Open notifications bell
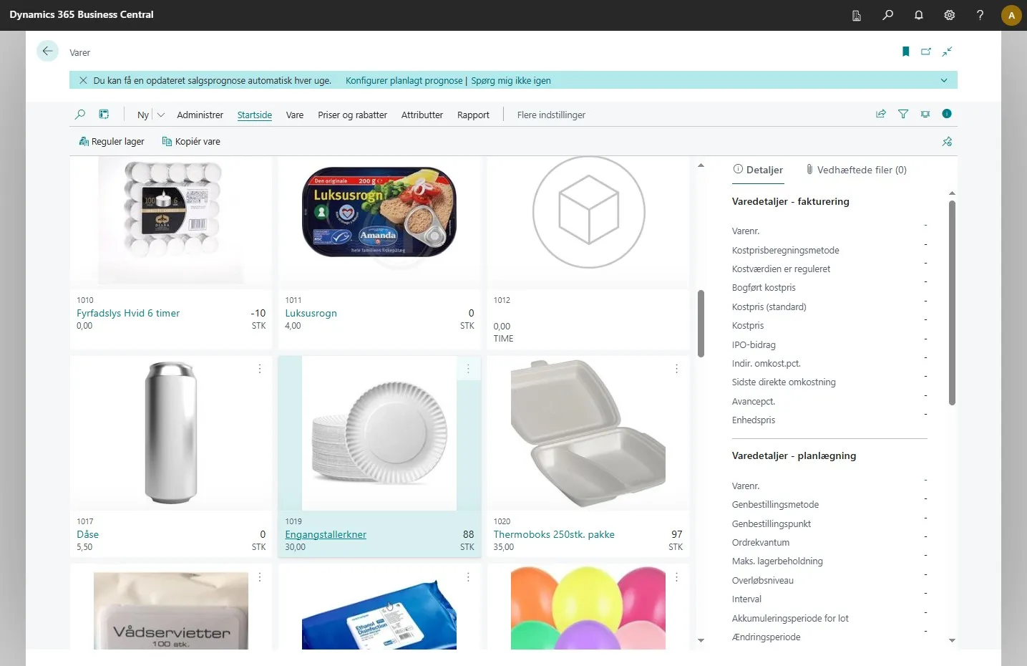 click(918, 15)
